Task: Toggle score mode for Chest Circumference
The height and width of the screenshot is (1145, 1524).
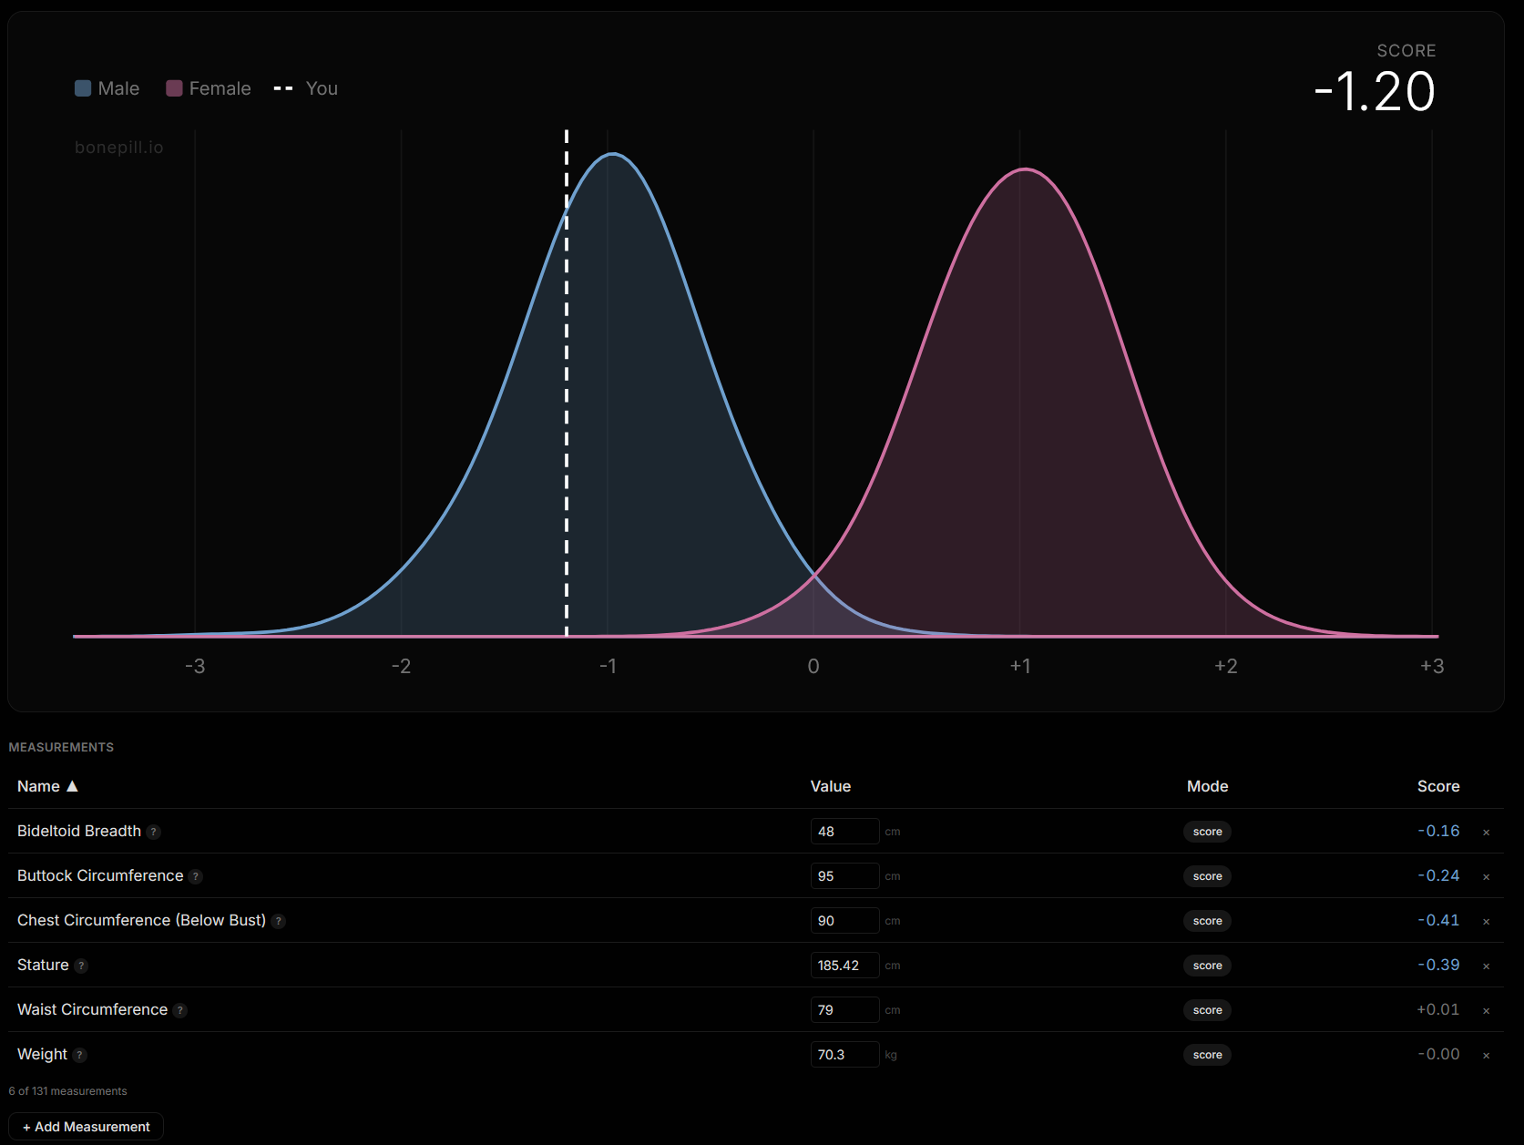Action: [1207, 921]
